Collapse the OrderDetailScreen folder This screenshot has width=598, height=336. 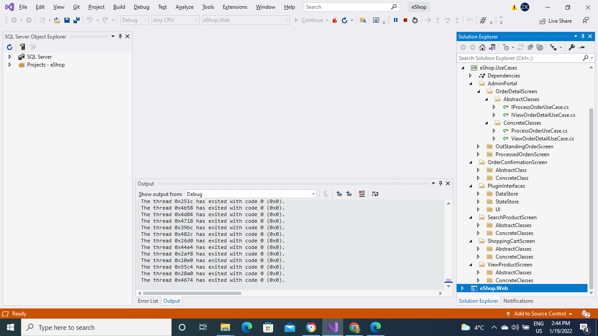click(479, 91)
